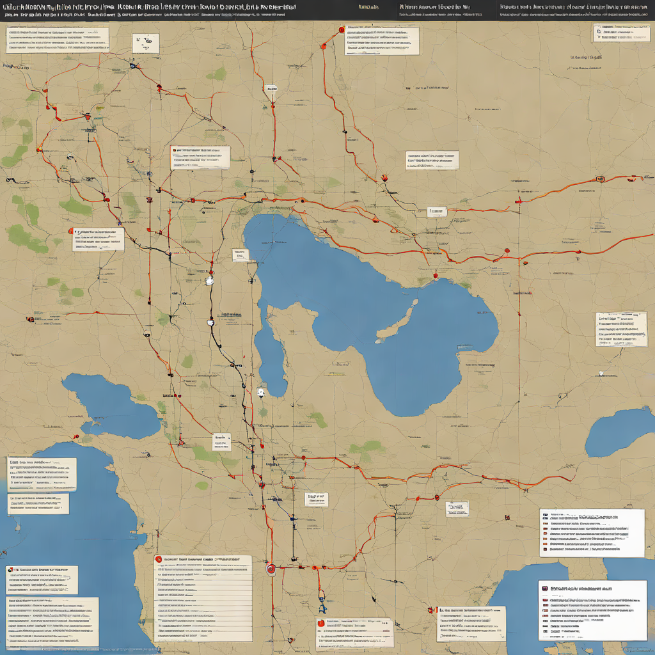Toggle the first red checkbox in the lower-right legend
The height and width of the screenshot is (655, 655).
[x=545, y=523]
